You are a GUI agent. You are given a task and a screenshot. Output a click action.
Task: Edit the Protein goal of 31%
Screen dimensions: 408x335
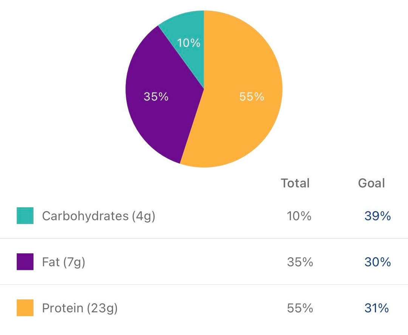click(376, 308)
